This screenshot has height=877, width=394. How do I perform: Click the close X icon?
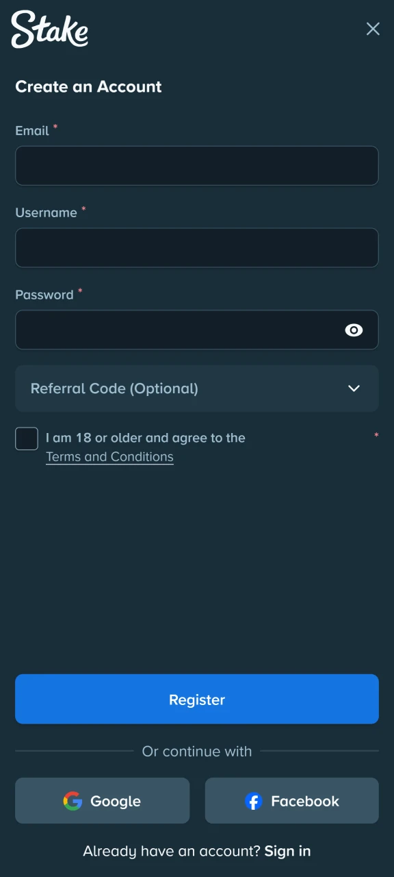(x=373, y=29)
